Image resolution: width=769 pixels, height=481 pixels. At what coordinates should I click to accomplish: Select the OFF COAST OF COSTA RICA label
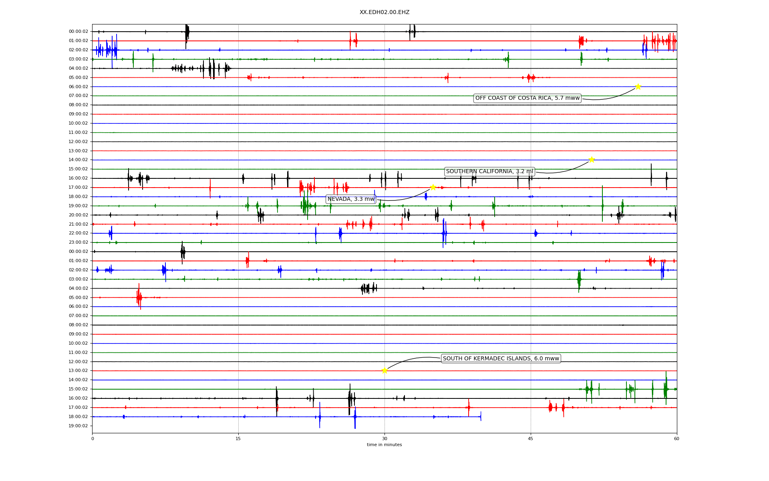(527, 98)
